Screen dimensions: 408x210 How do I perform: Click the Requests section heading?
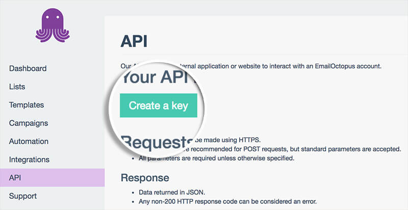coord(157,142)
